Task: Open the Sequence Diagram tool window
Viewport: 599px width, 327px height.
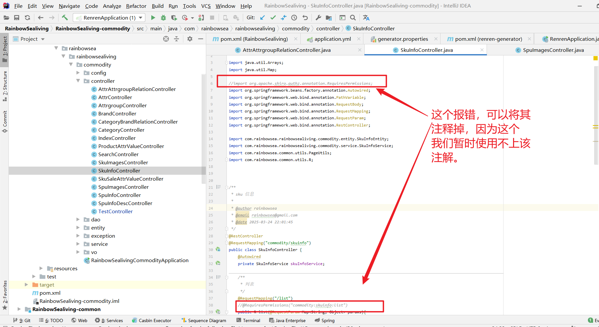Action: pos(204,320)
